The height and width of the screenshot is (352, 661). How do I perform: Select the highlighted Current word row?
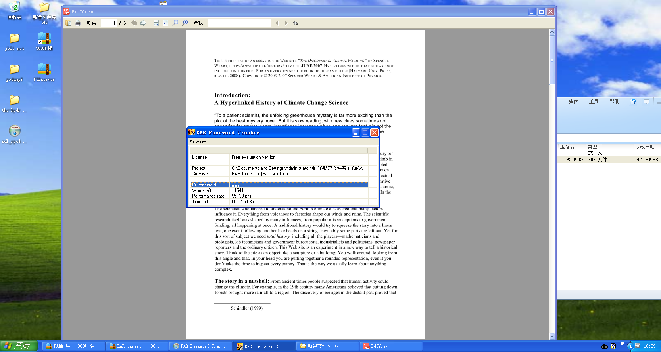click(279, 185)
